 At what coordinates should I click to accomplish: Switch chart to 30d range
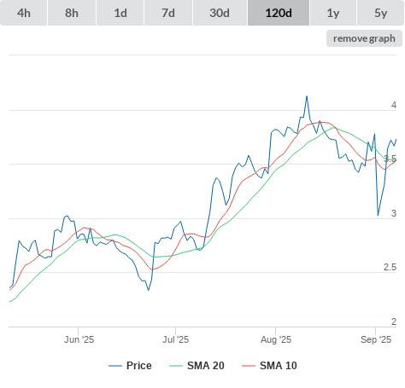tap(220, 13)
